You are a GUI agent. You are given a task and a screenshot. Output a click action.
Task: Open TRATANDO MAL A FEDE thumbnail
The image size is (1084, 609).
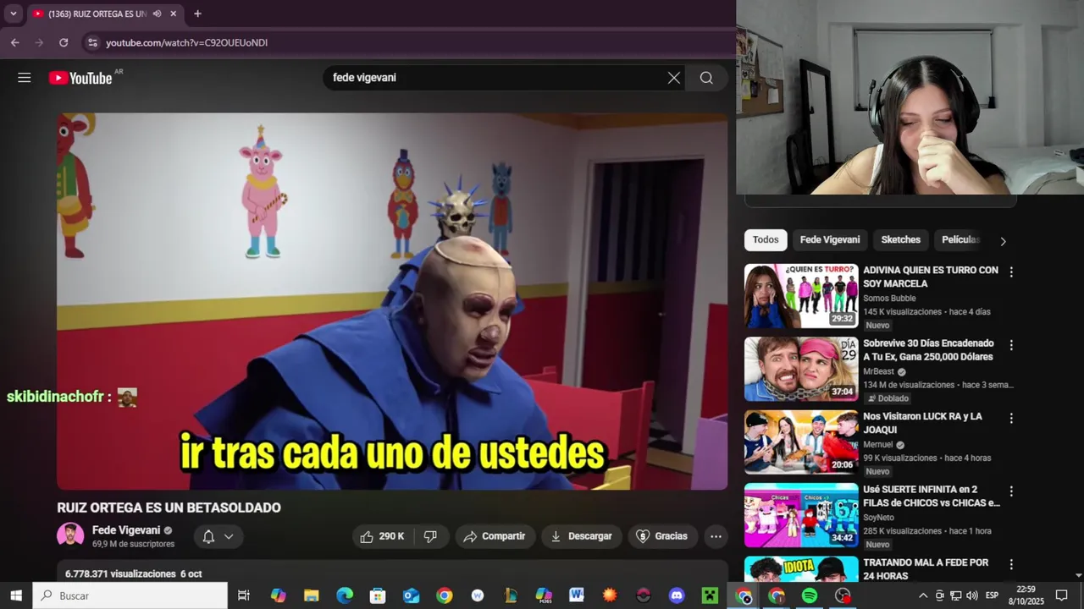[x=801, y=569]
